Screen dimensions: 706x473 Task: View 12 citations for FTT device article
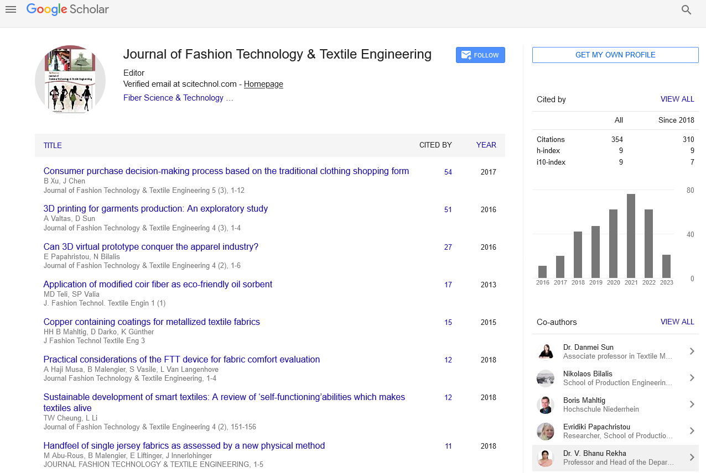(x=448, y=360)
